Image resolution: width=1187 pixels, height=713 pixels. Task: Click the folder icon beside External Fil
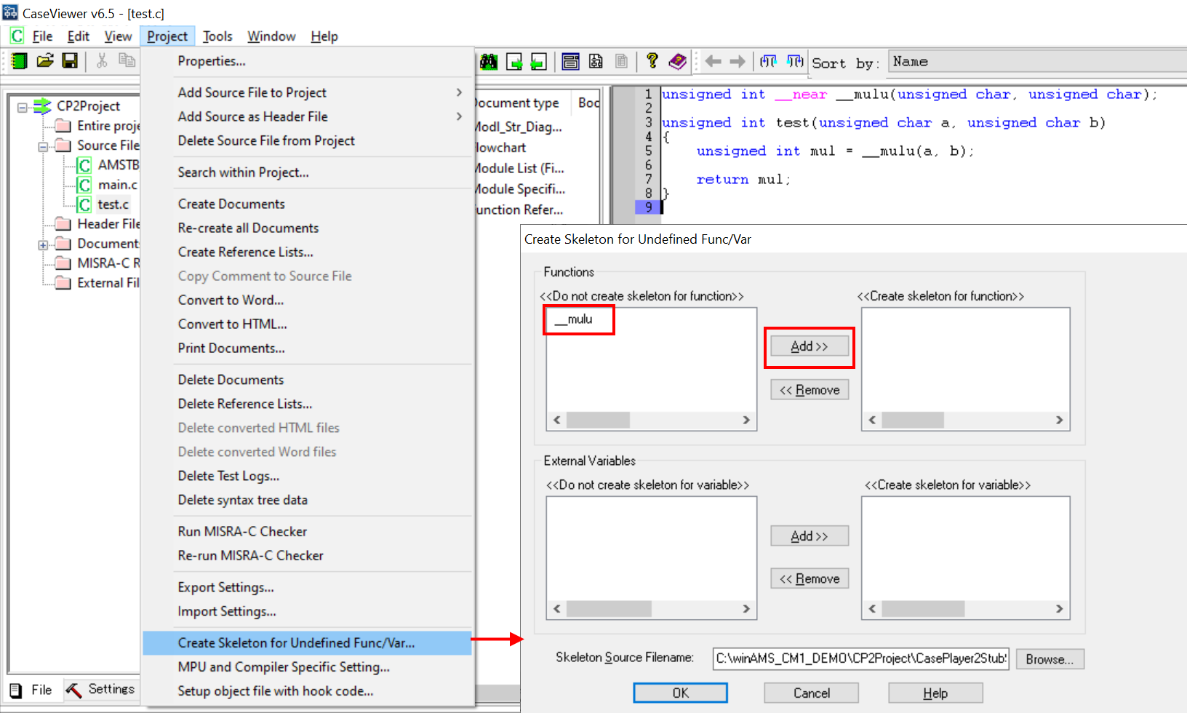point(64,283)
